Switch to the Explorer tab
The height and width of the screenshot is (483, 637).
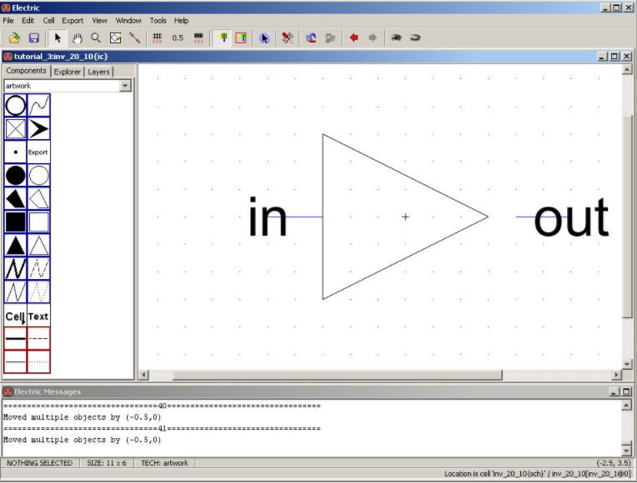coord(68,72)
